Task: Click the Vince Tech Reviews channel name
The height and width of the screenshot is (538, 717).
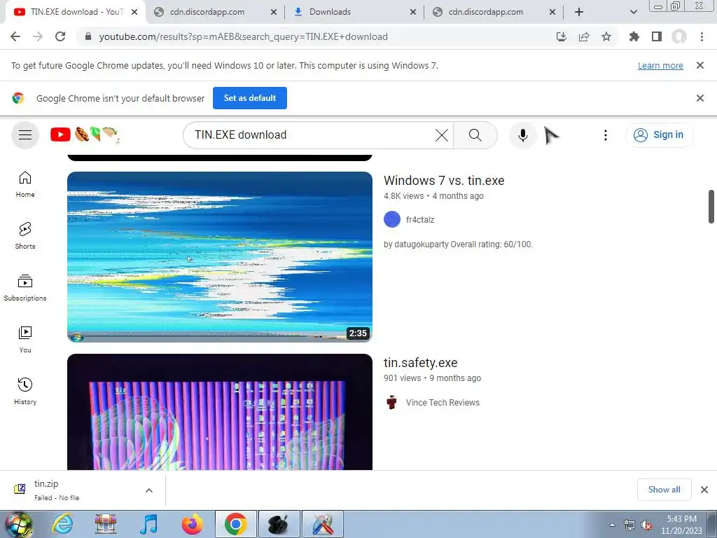Action: tap(443, 403)
